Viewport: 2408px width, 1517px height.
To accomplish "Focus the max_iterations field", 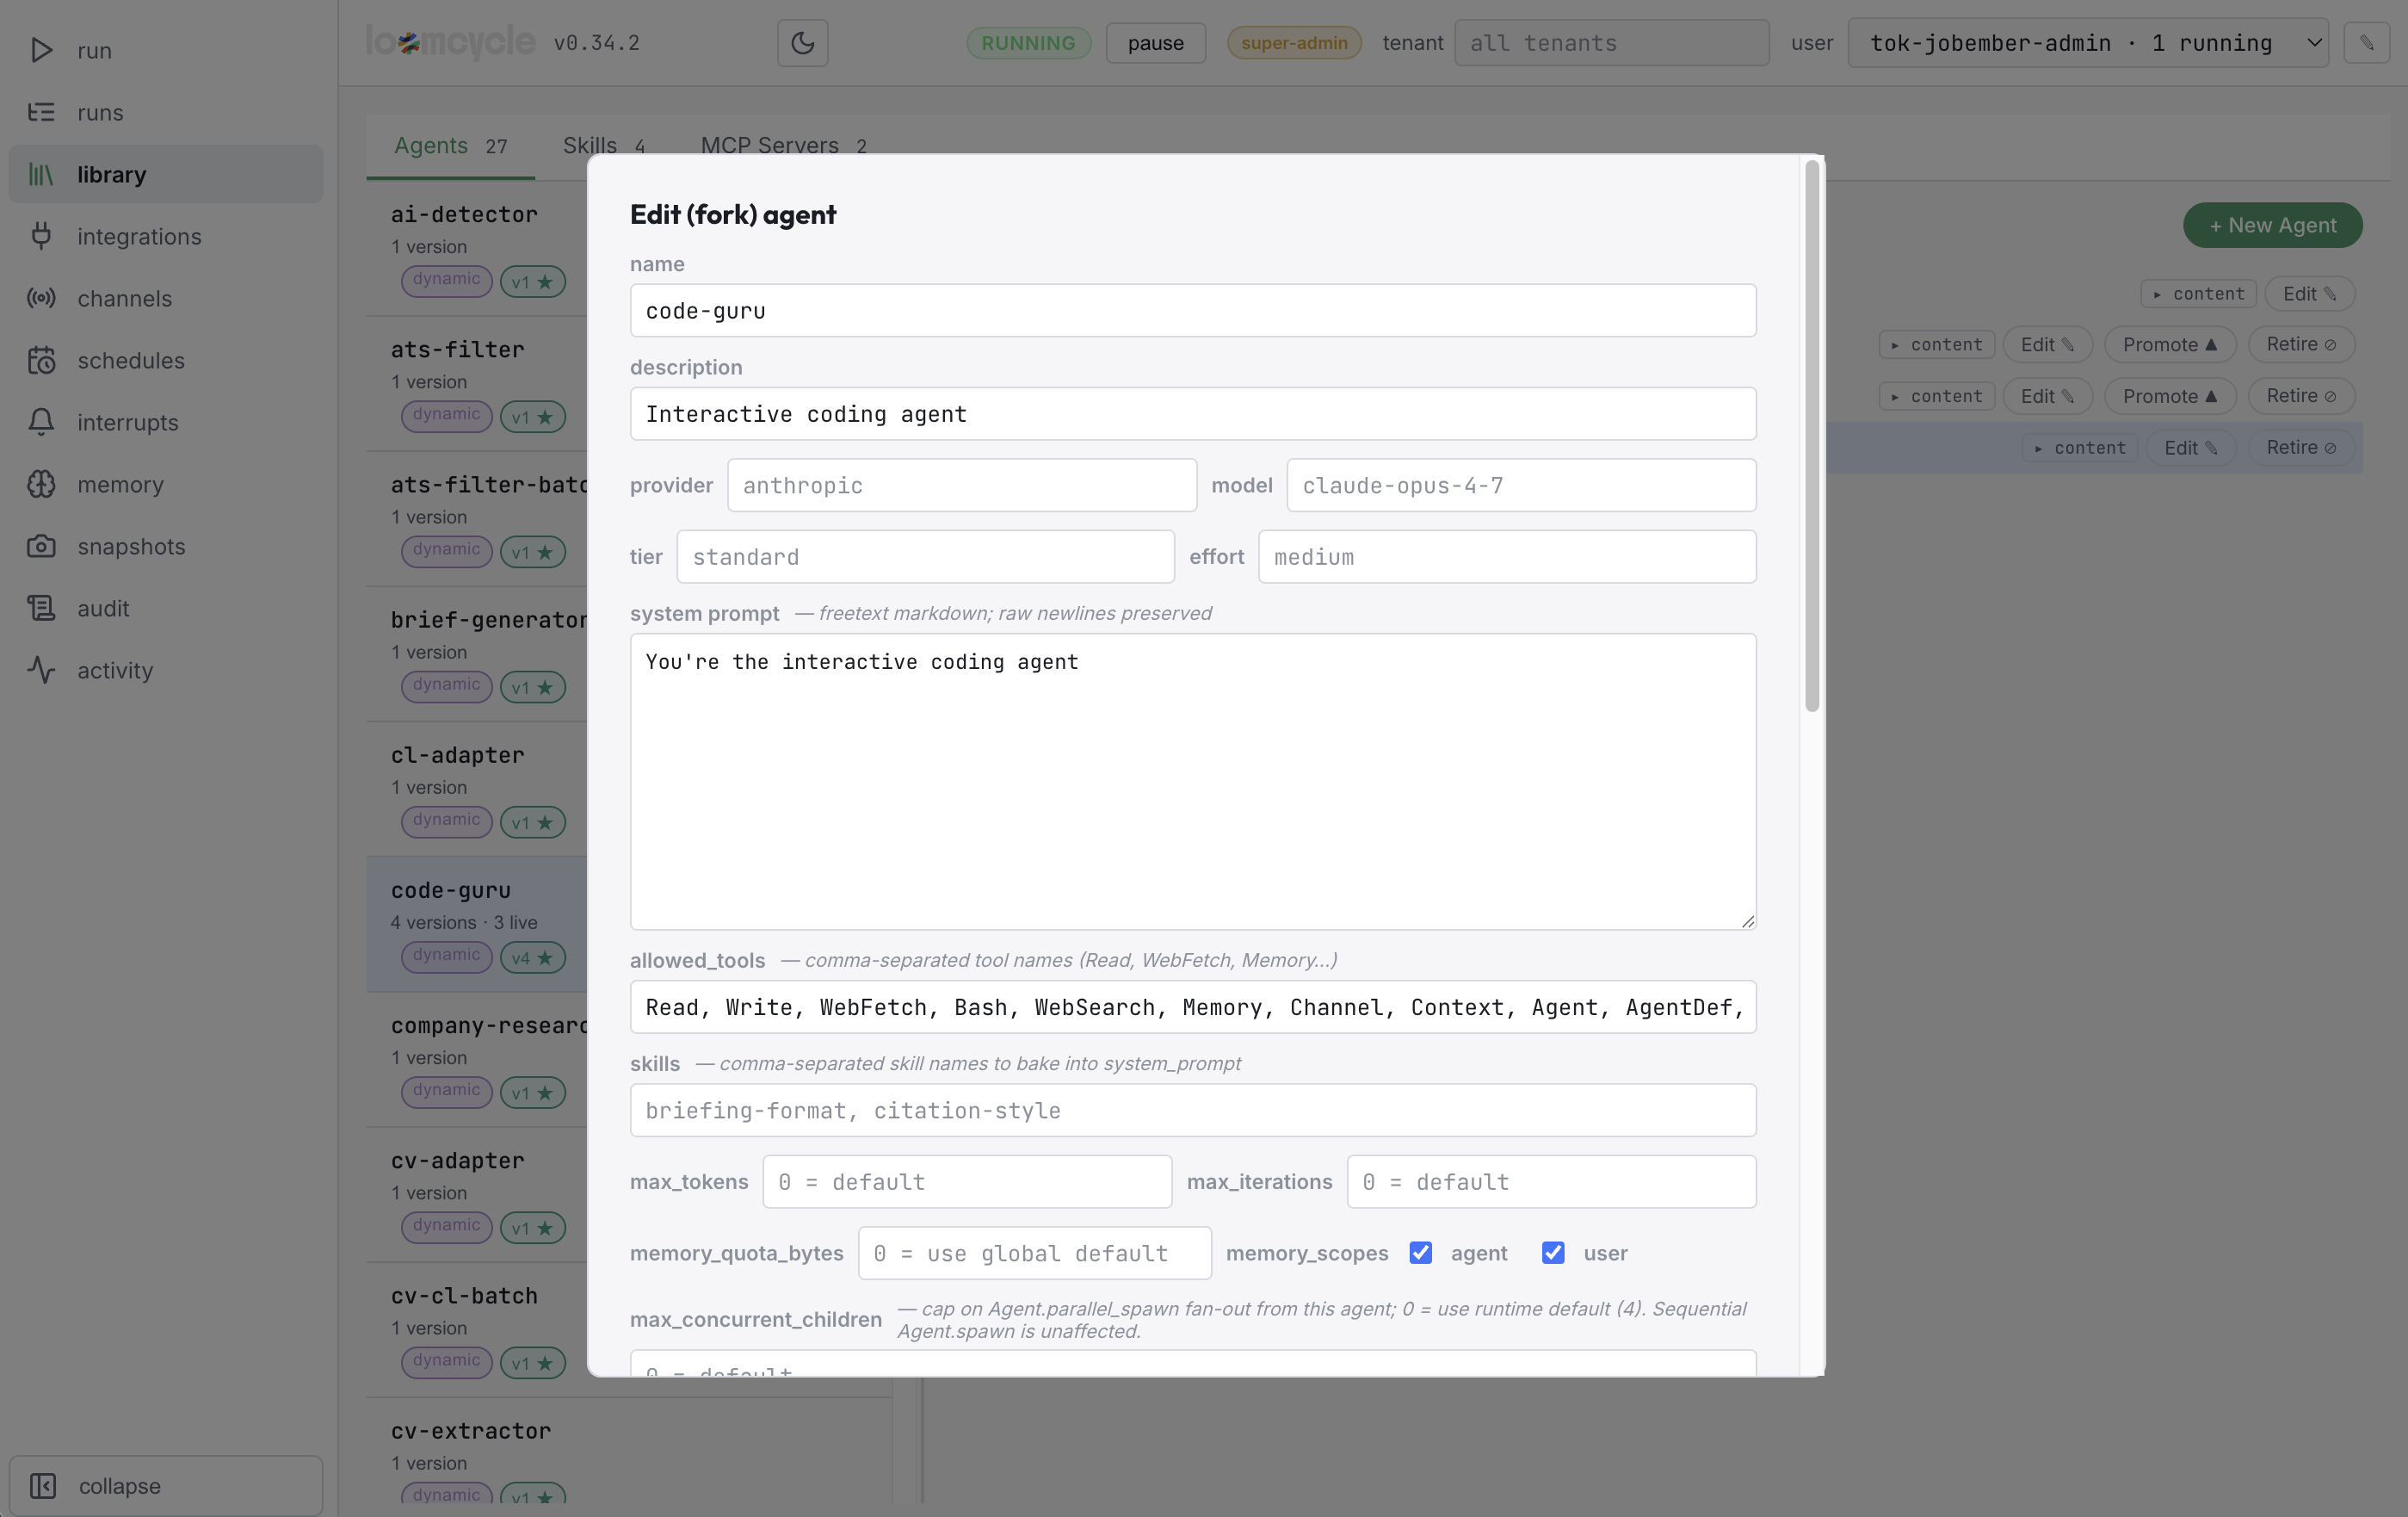I will (x=1551, y=1182).
